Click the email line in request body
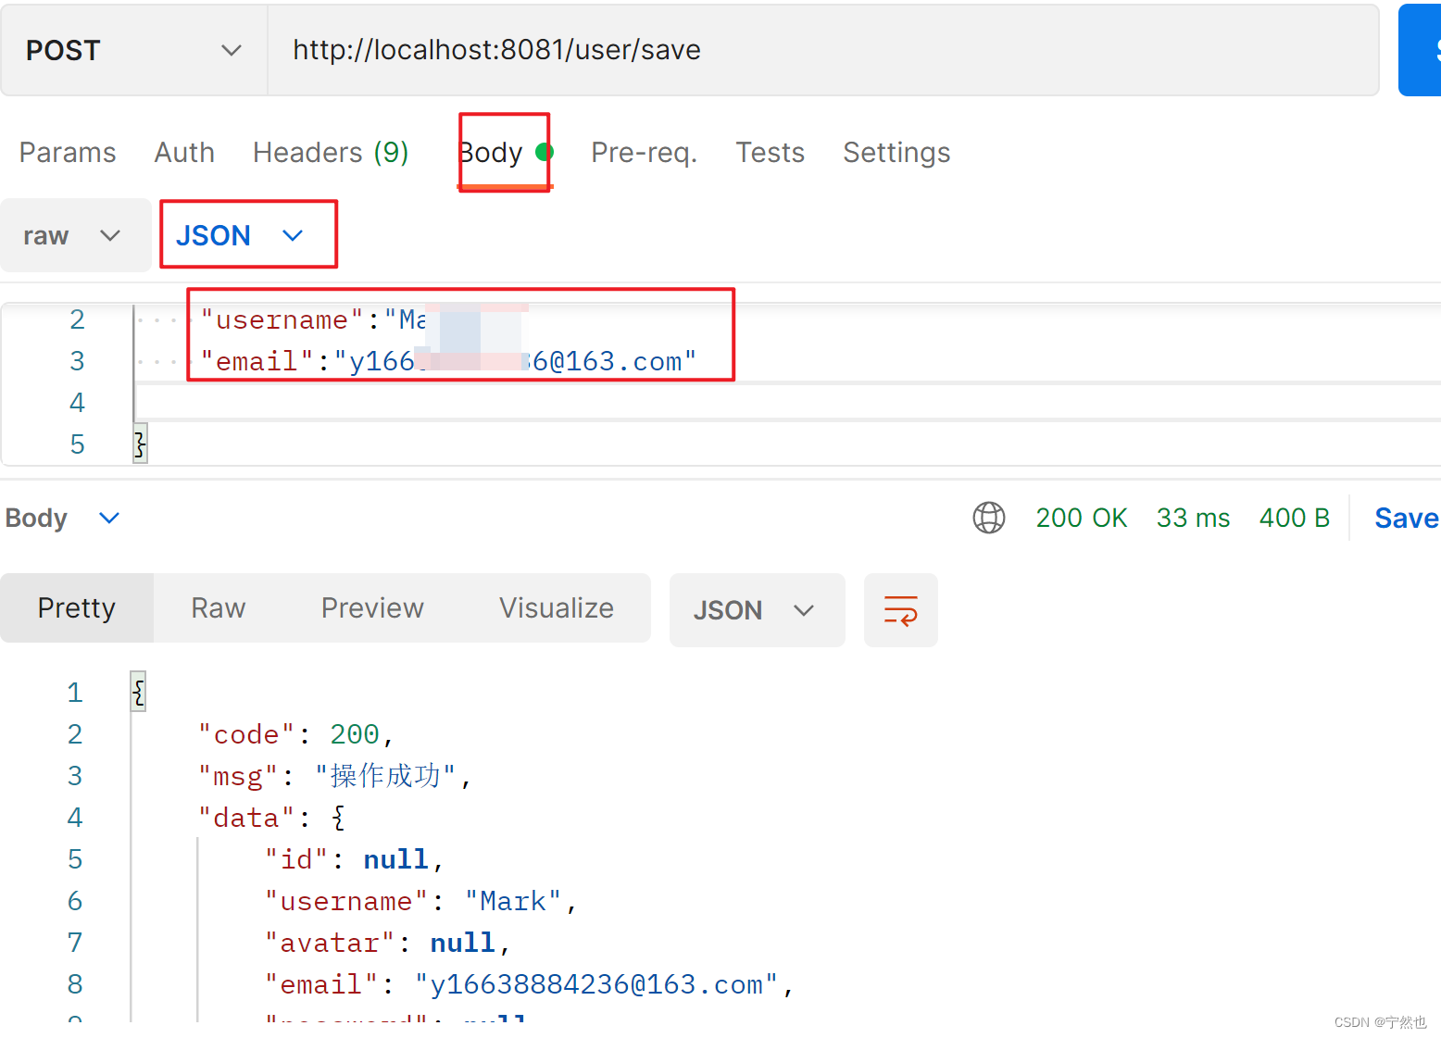Viewport: 1441px width, 1038px height. click(448, 361)
